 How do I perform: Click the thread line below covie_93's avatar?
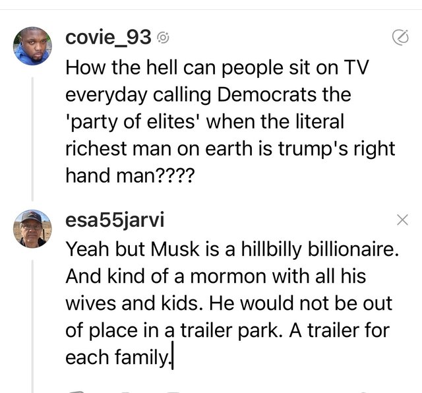(x=32, y=132)
